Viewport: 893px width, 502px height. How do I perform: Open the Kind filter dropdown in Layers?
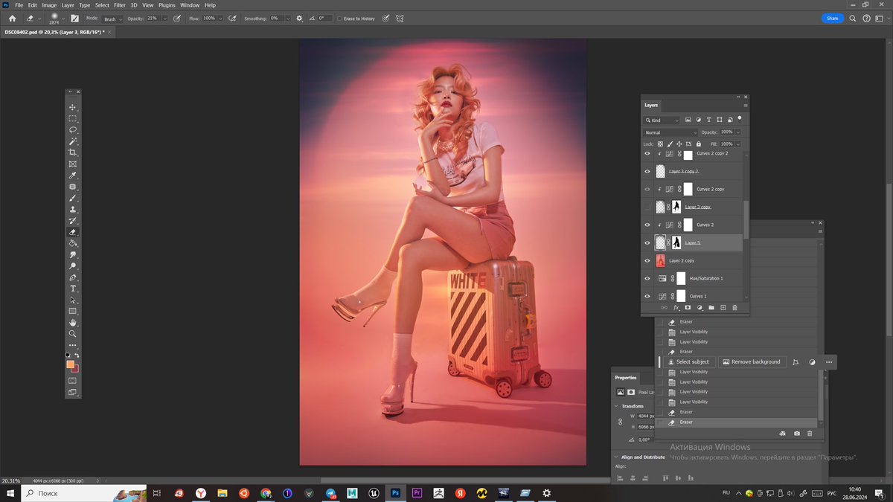coord(661,120)
